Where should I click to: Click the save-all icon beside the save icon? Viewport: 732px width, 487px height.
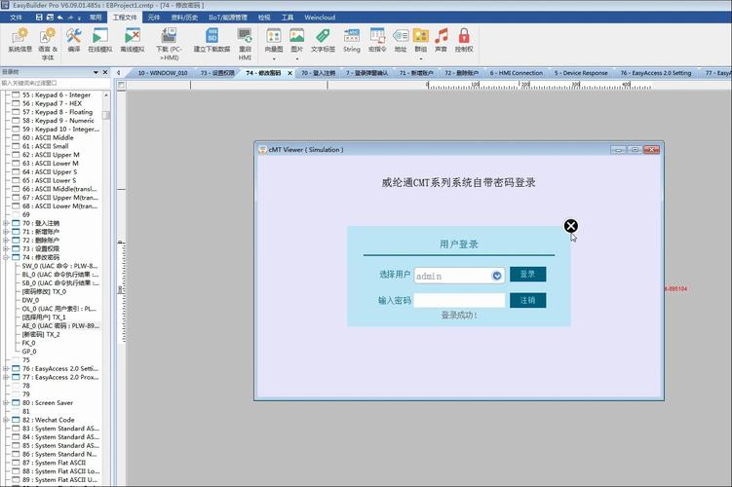pos(50,18)
